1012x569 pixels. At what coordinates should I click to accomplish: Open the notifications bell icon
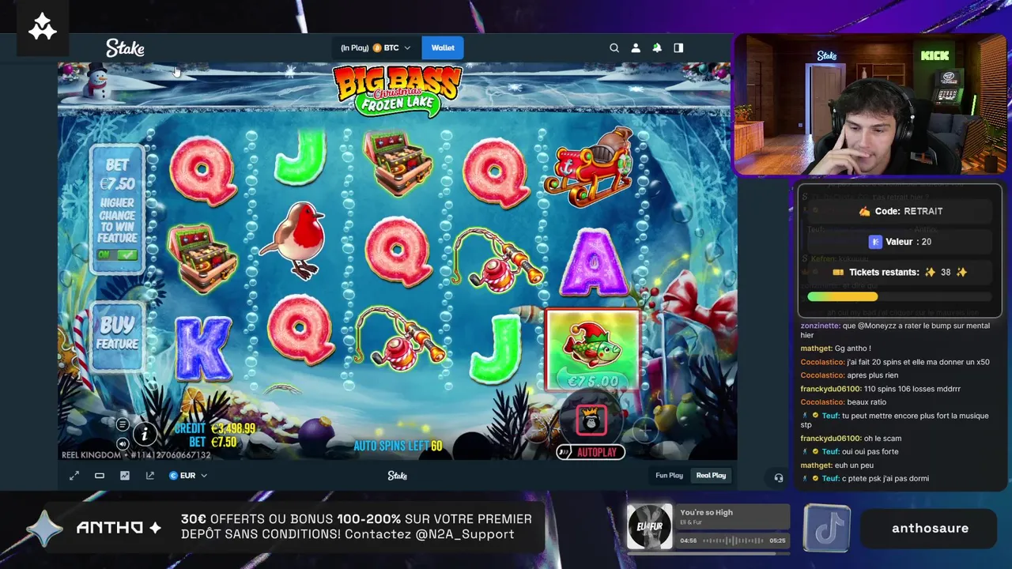657,48
